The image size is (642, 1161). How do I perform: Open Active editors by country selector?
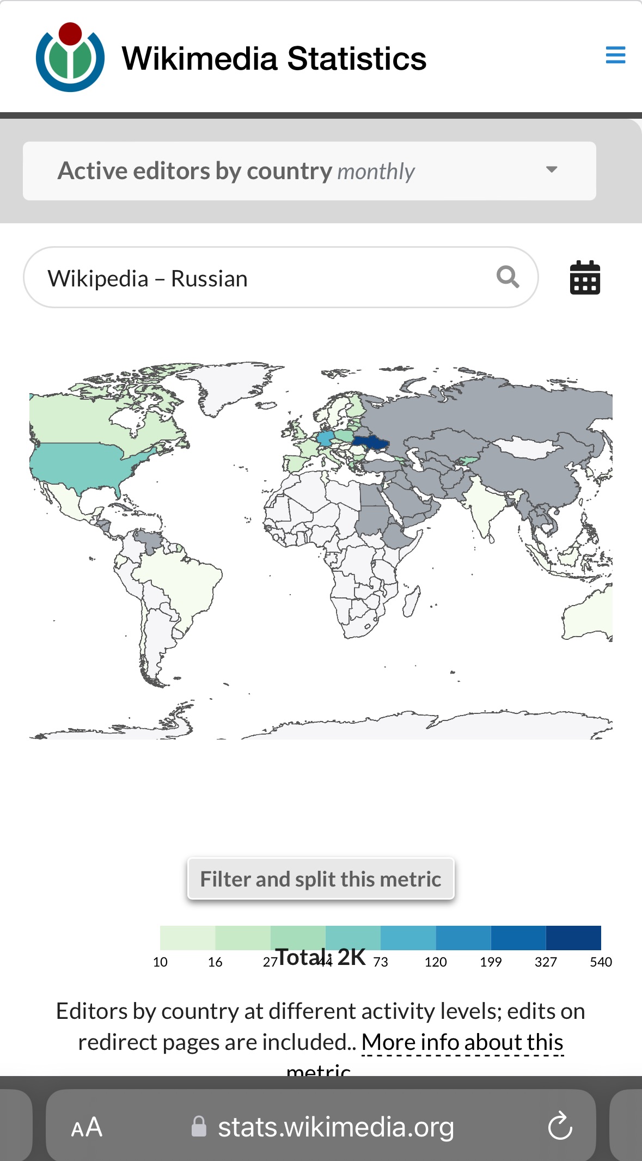(309, 171)
